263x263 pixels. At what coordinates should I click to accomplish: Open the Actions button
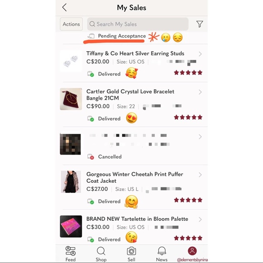[x=71, y=24]
